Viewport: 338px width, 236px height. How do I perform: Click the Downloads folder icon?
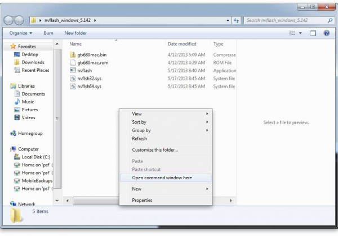coord(17,62)
